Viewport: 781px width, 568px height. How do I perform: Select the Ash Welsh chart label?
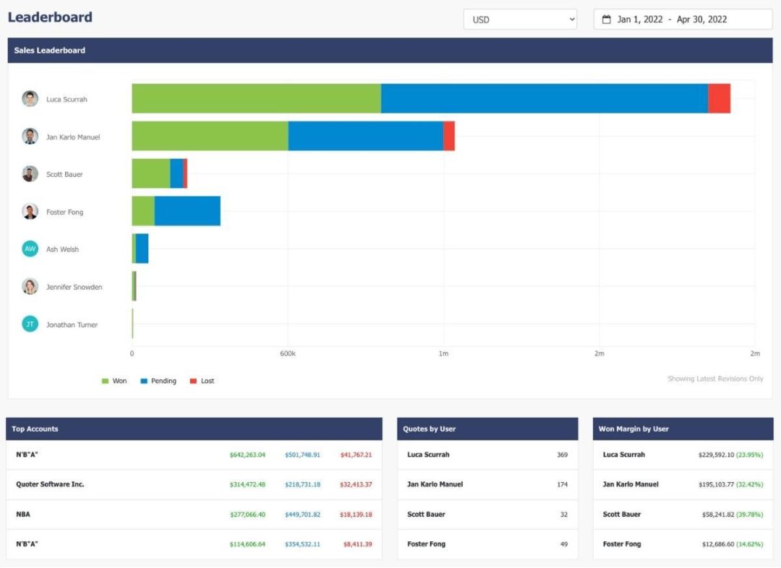62,249
